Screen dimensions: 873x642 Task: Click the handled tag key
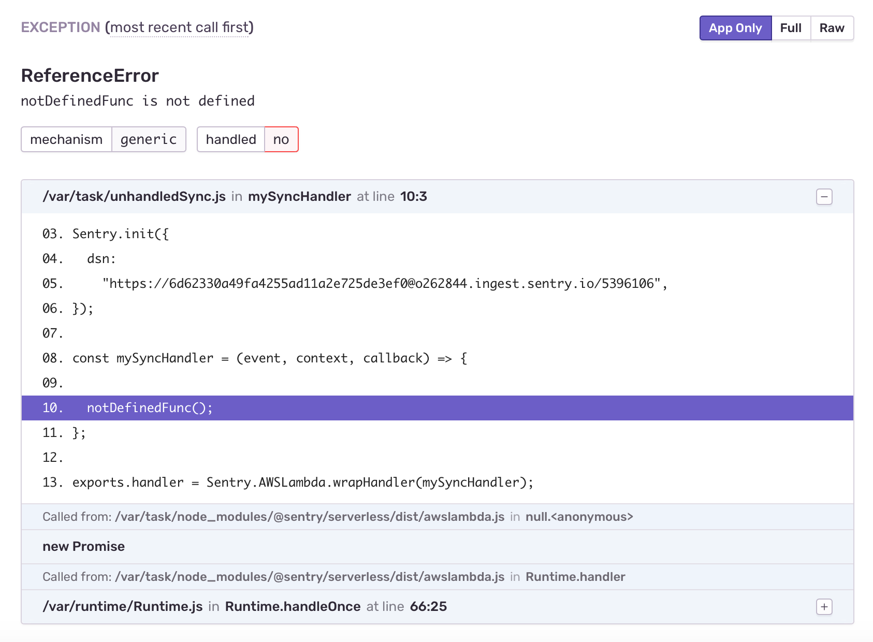point(231,139)
